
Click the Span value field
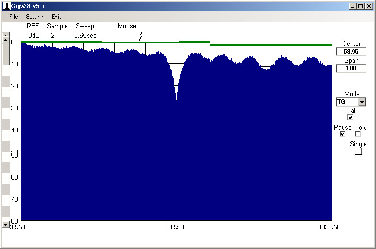(x=351, y=68)
